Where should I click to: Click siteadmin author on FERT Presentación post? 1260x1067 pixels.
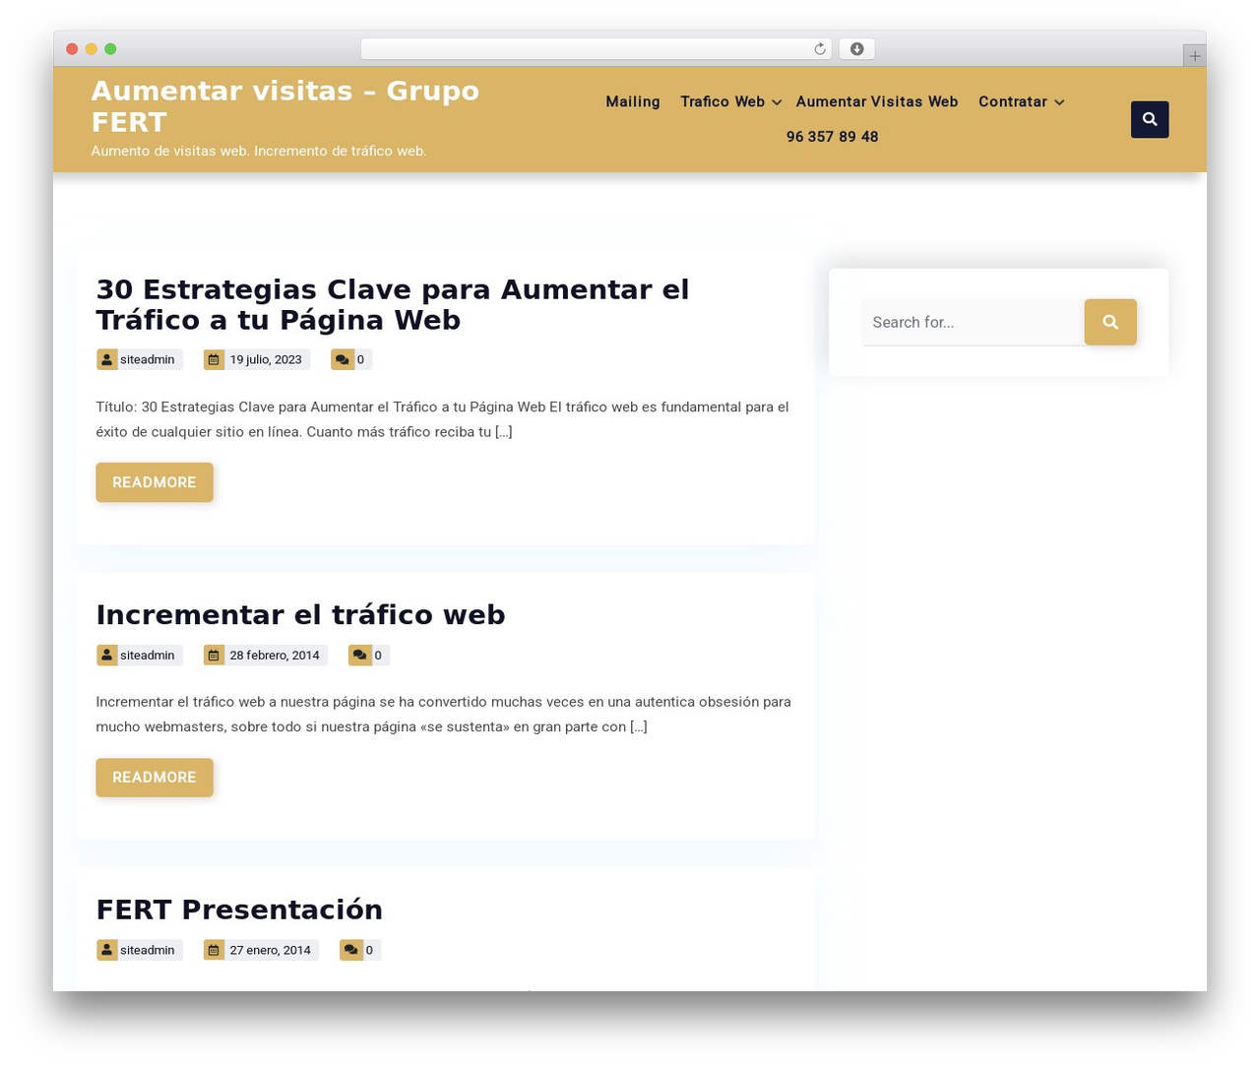click(148, 950)
